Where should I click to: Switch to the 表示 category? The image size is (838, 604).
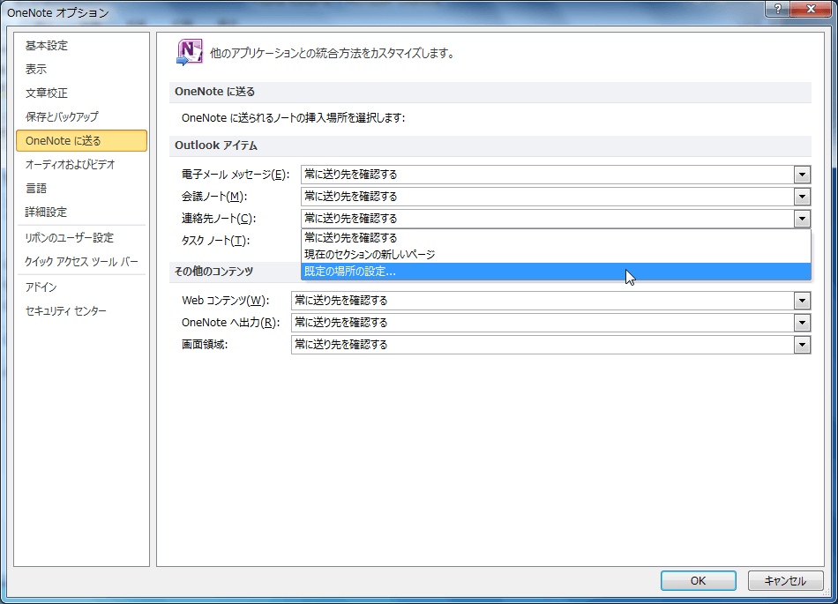81,70
